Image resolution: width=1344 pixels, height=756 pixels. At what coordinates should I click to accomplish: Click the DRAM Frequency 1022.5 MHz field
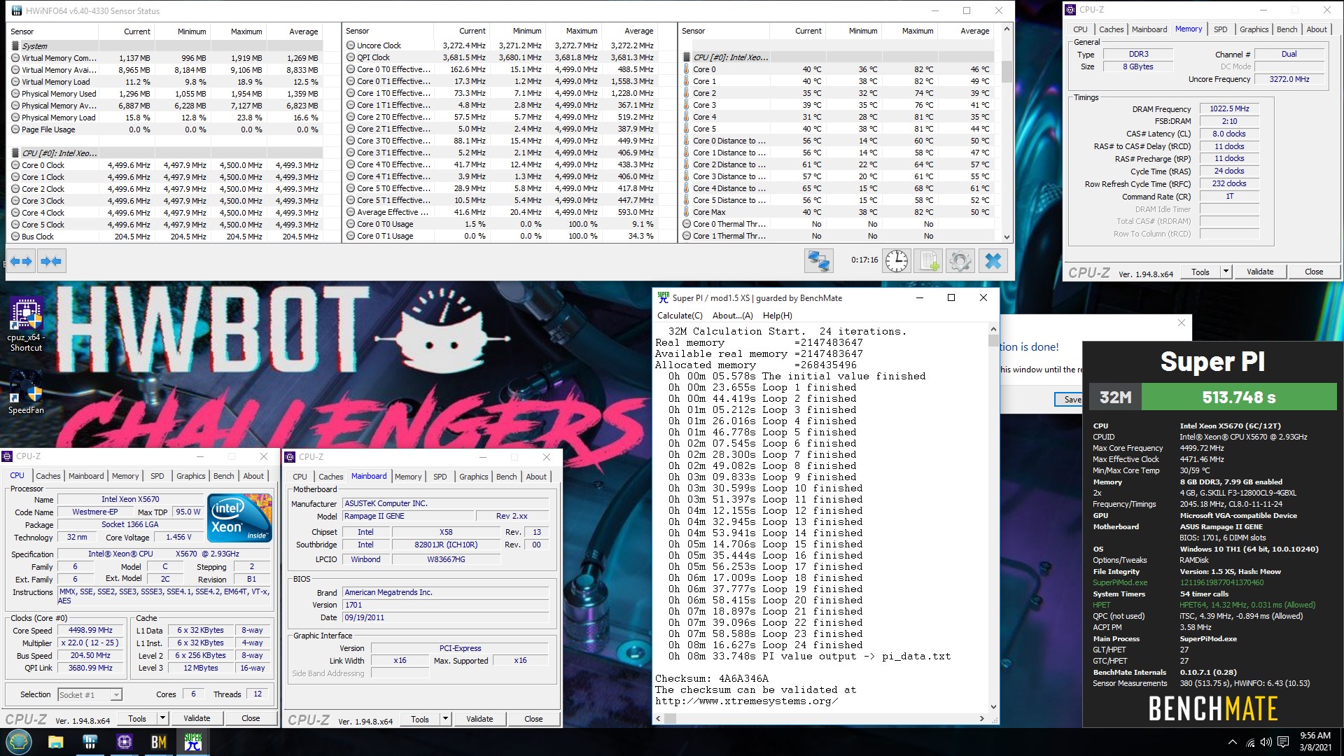tap(1229, 108)
